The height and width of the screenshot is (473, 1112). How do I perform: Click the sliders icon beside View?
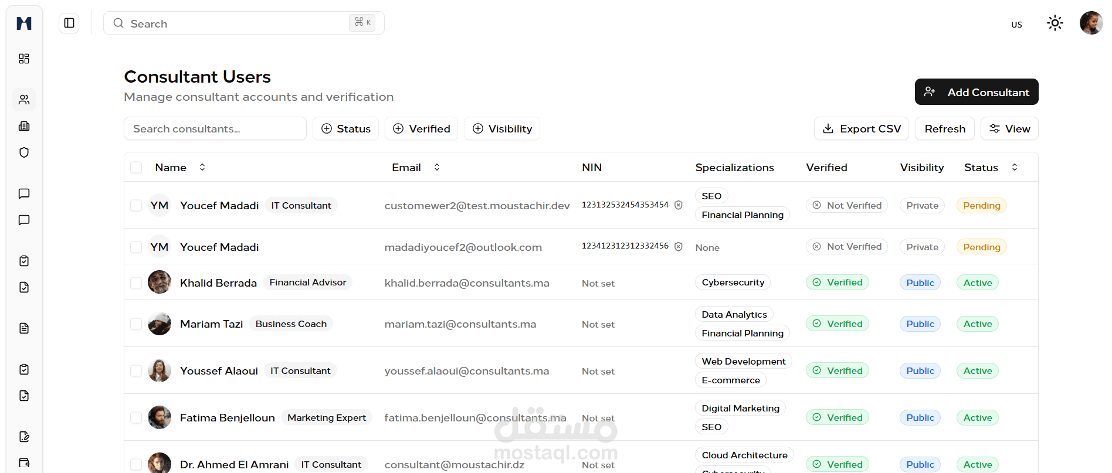point(995,128)
